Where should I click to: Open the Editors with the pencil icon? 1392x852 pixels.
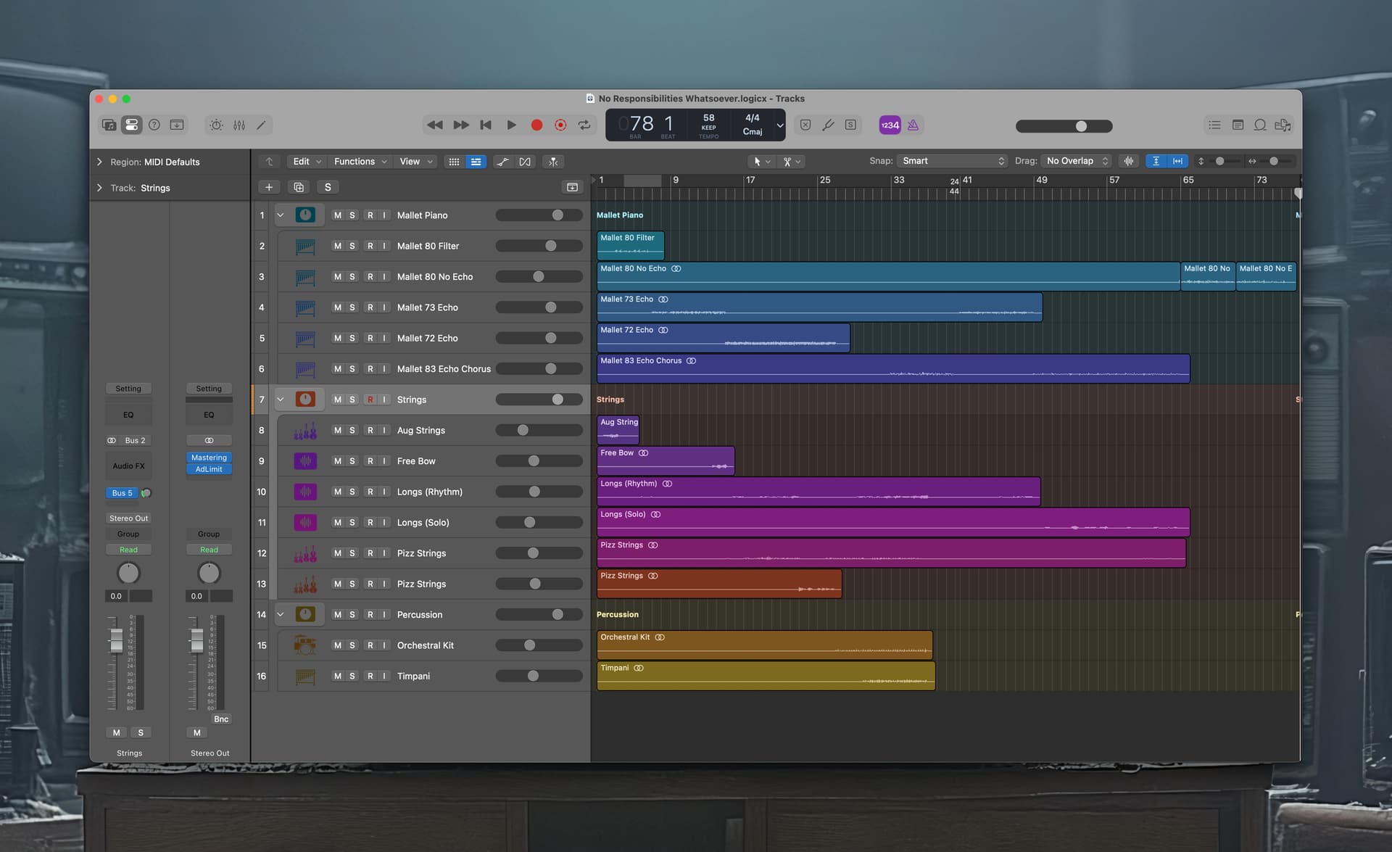coord(261,125)
